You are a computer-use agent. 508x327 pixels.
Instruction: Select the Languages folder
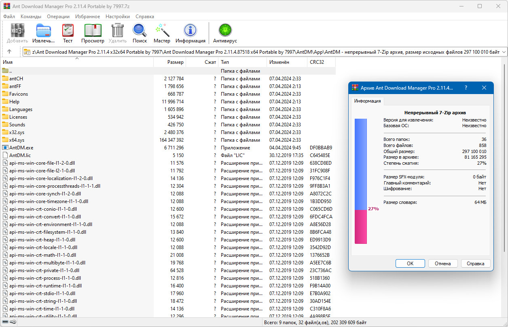tap(21, 109)
